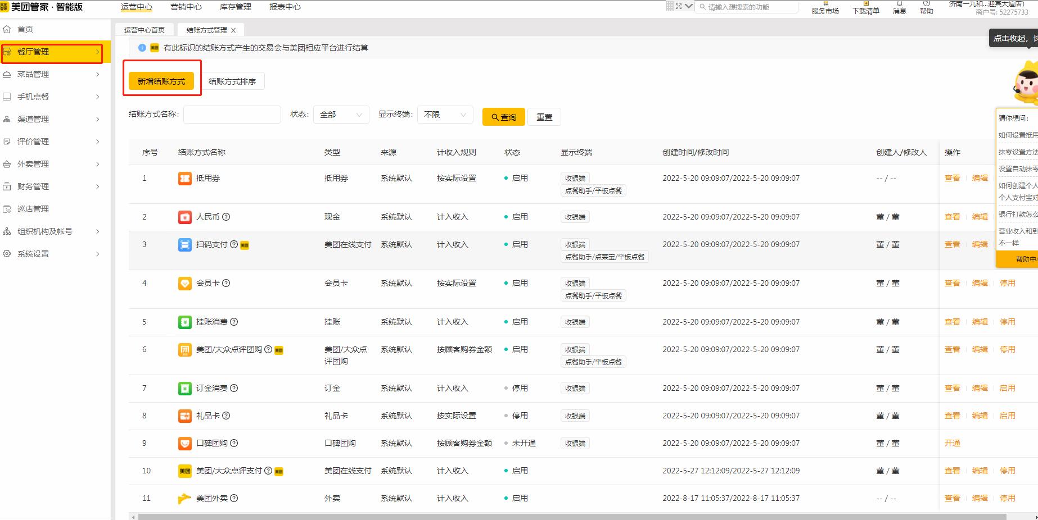Screen dimensions: 1038x520
Task: Open the 显示终端 dropdown showing 不限
Action: pos(445,115)
